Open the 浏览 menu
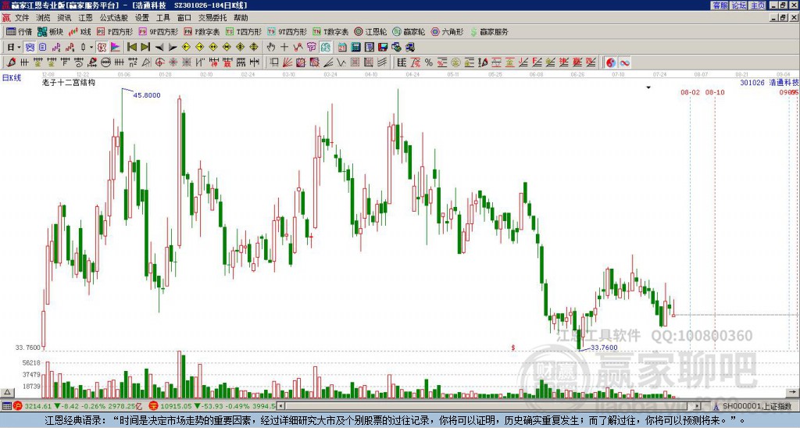The image size is (800, 428). point(43,18)
